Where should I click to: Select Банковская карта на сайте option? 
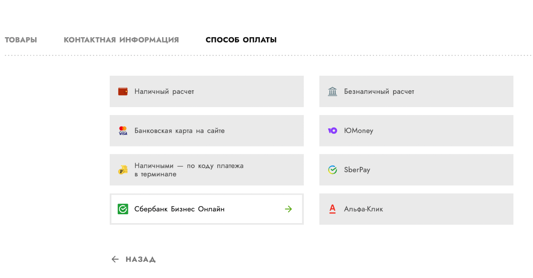click(207, 131)
